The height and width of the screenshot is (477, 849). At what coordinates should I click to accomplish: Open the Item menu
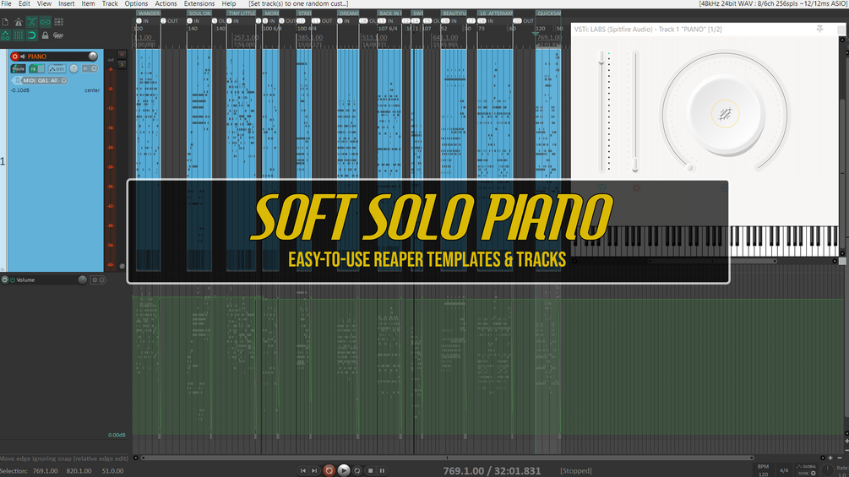(88, 3)
